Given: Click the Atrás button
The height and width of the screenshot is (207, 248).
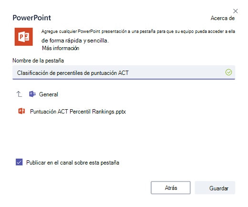Looking at the screenshot, I should [171, 187].
